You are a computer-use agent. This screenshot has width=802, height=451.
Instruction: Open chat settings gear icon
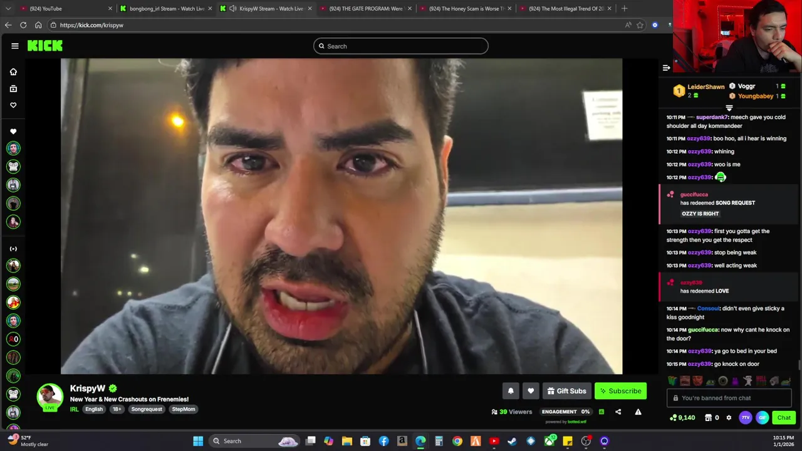click(x=729, y=418)
